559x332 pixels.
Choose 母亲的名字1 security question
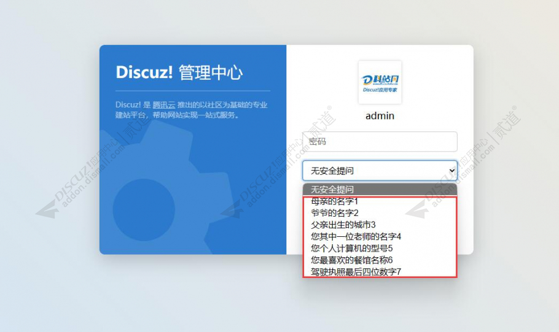380,201
